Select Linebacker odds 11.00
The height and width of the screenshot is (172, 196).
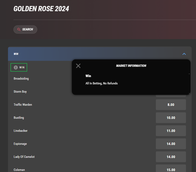[x=171, y=131]
